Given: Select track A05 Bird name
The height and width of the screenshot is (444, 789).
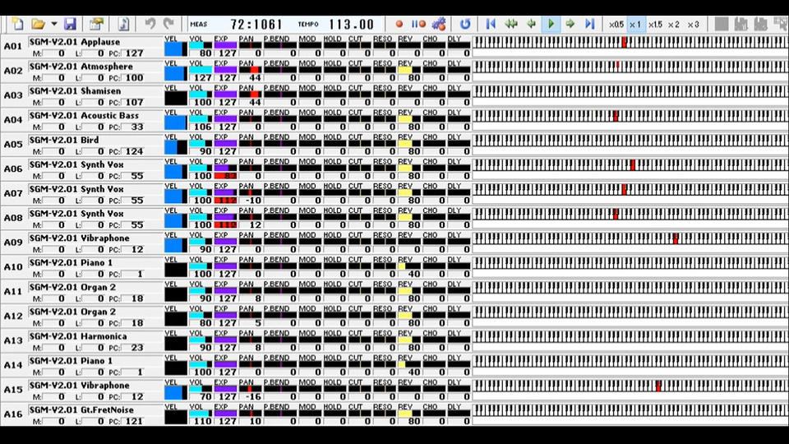Looking at the screenshot, I should click(x=64, y=140).
